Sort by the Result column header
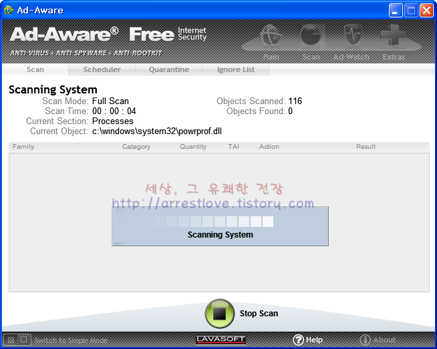This screenshot has width=437, height=349. coord(366,147)
